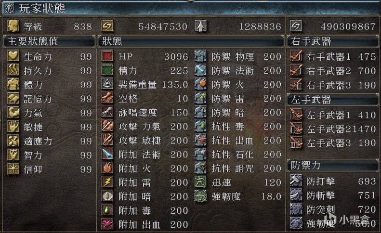The image size is (381, 233).
Task: Select the 附加 火 flame icon
Action: coord(107,168)
